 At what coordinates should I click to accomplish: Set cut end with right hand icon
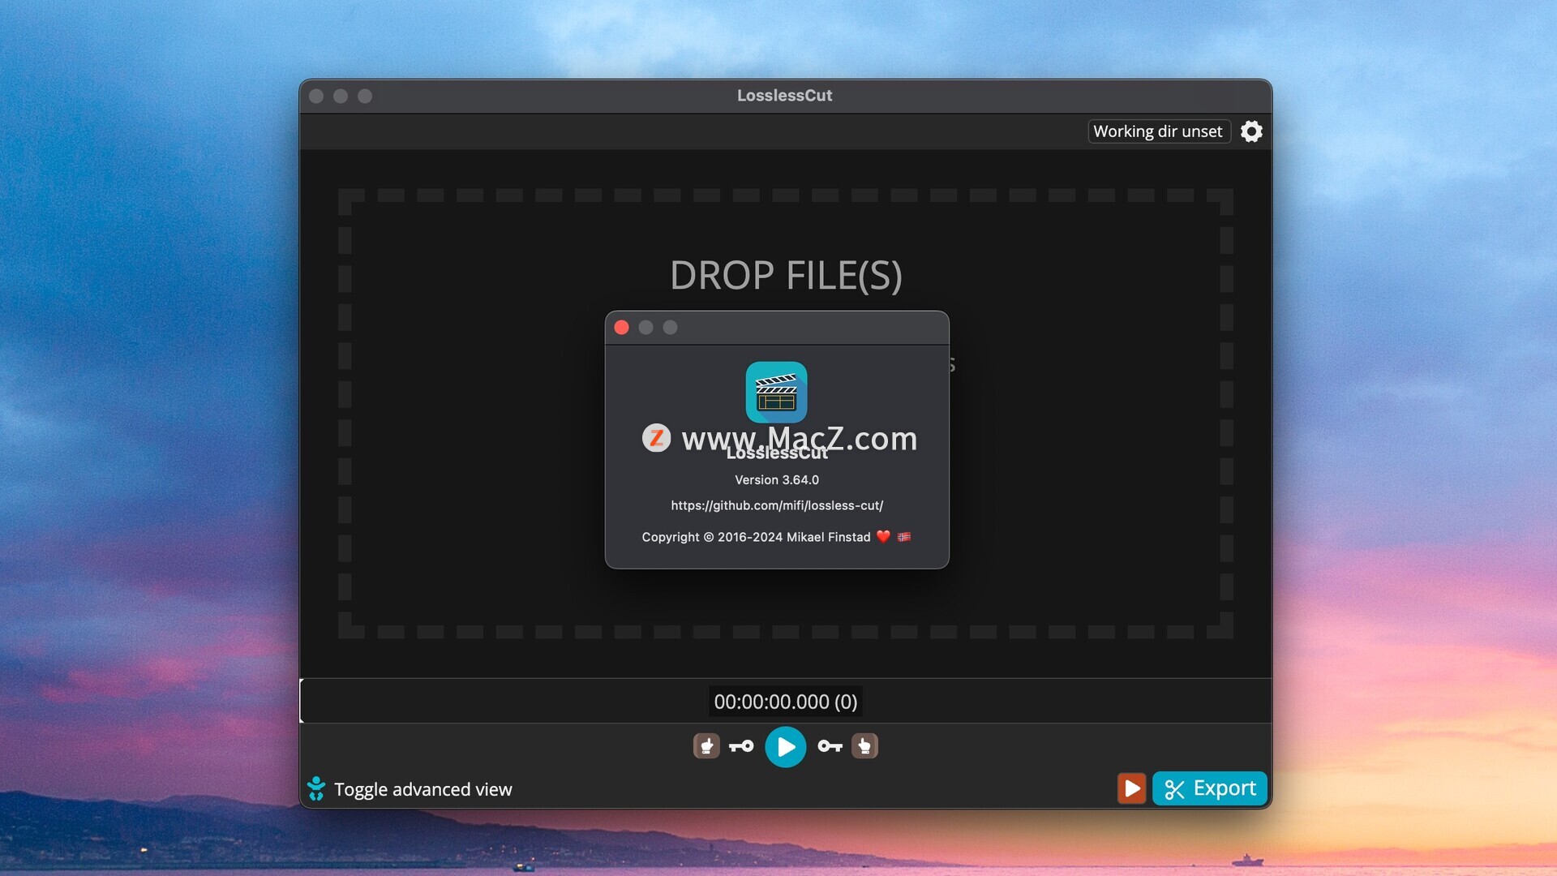864,746
